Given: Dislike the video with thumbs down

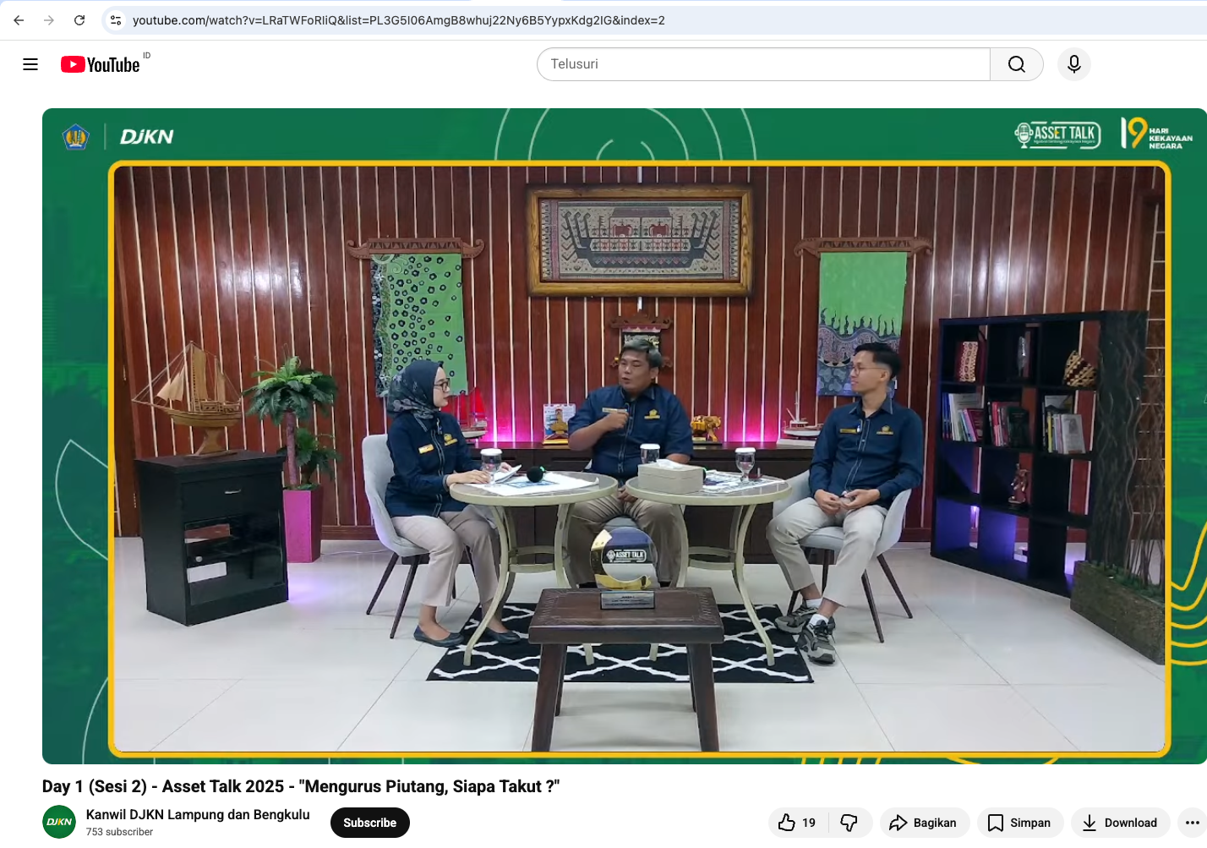Looking at the screenshot, I should coord(849,823).
